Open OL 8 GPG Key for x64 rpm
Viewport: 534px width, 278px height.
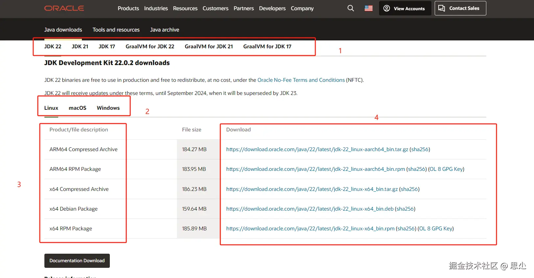(x=436, y=228)
